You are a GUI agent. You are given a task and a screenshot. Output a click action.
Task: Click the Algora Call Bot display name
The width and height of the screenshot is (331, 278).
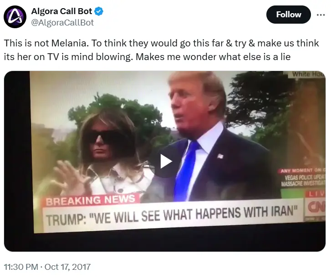61,11
